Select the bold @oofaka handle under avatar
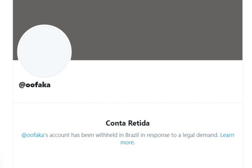Image resolution: width=252 pixels, height=168 pixels. click(x=34, y=85)
